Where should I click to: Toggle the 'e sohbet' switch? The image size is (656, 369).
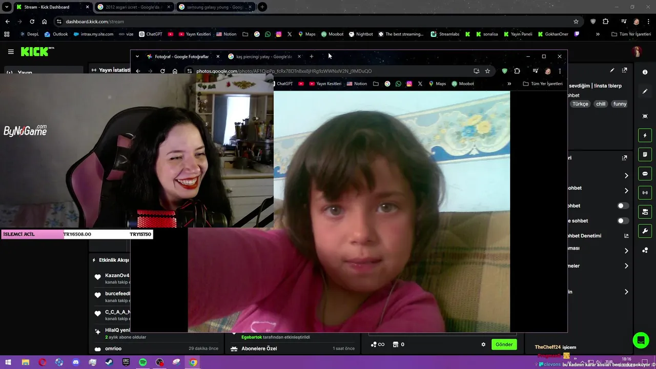(623, 221)
